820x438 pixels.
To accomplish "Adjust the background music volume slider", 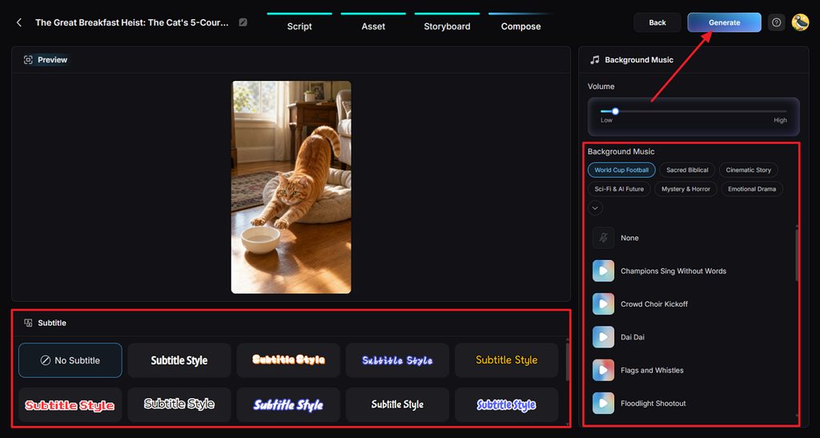I will click(x=693, y=111).
